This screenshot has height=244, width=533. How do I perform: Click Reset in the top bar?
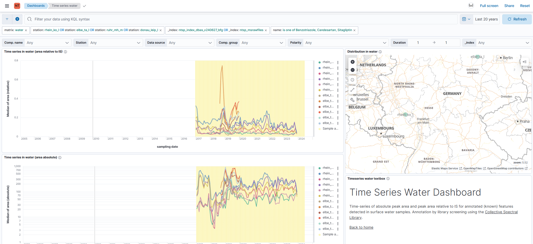(525, 6)
